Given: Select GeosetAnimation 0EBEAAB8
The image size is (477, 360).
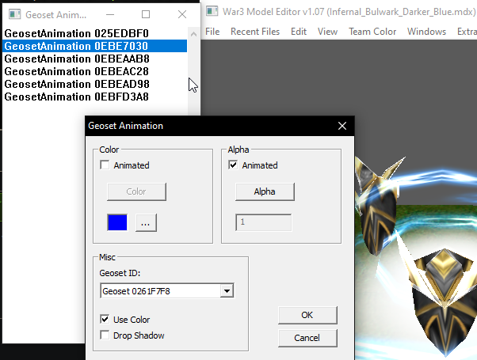Looking at the screenshot, I should (94, 59).
